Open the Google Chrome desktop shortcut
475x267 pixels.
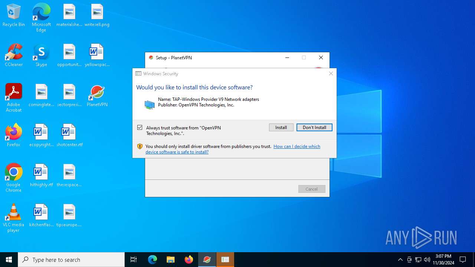pyautogui.click(x=14, y=178)
